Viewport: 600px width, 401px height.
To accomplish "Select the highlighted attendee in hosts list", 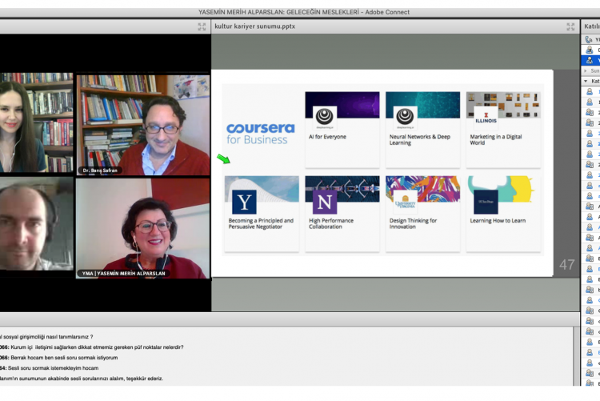I will (590, 60).
